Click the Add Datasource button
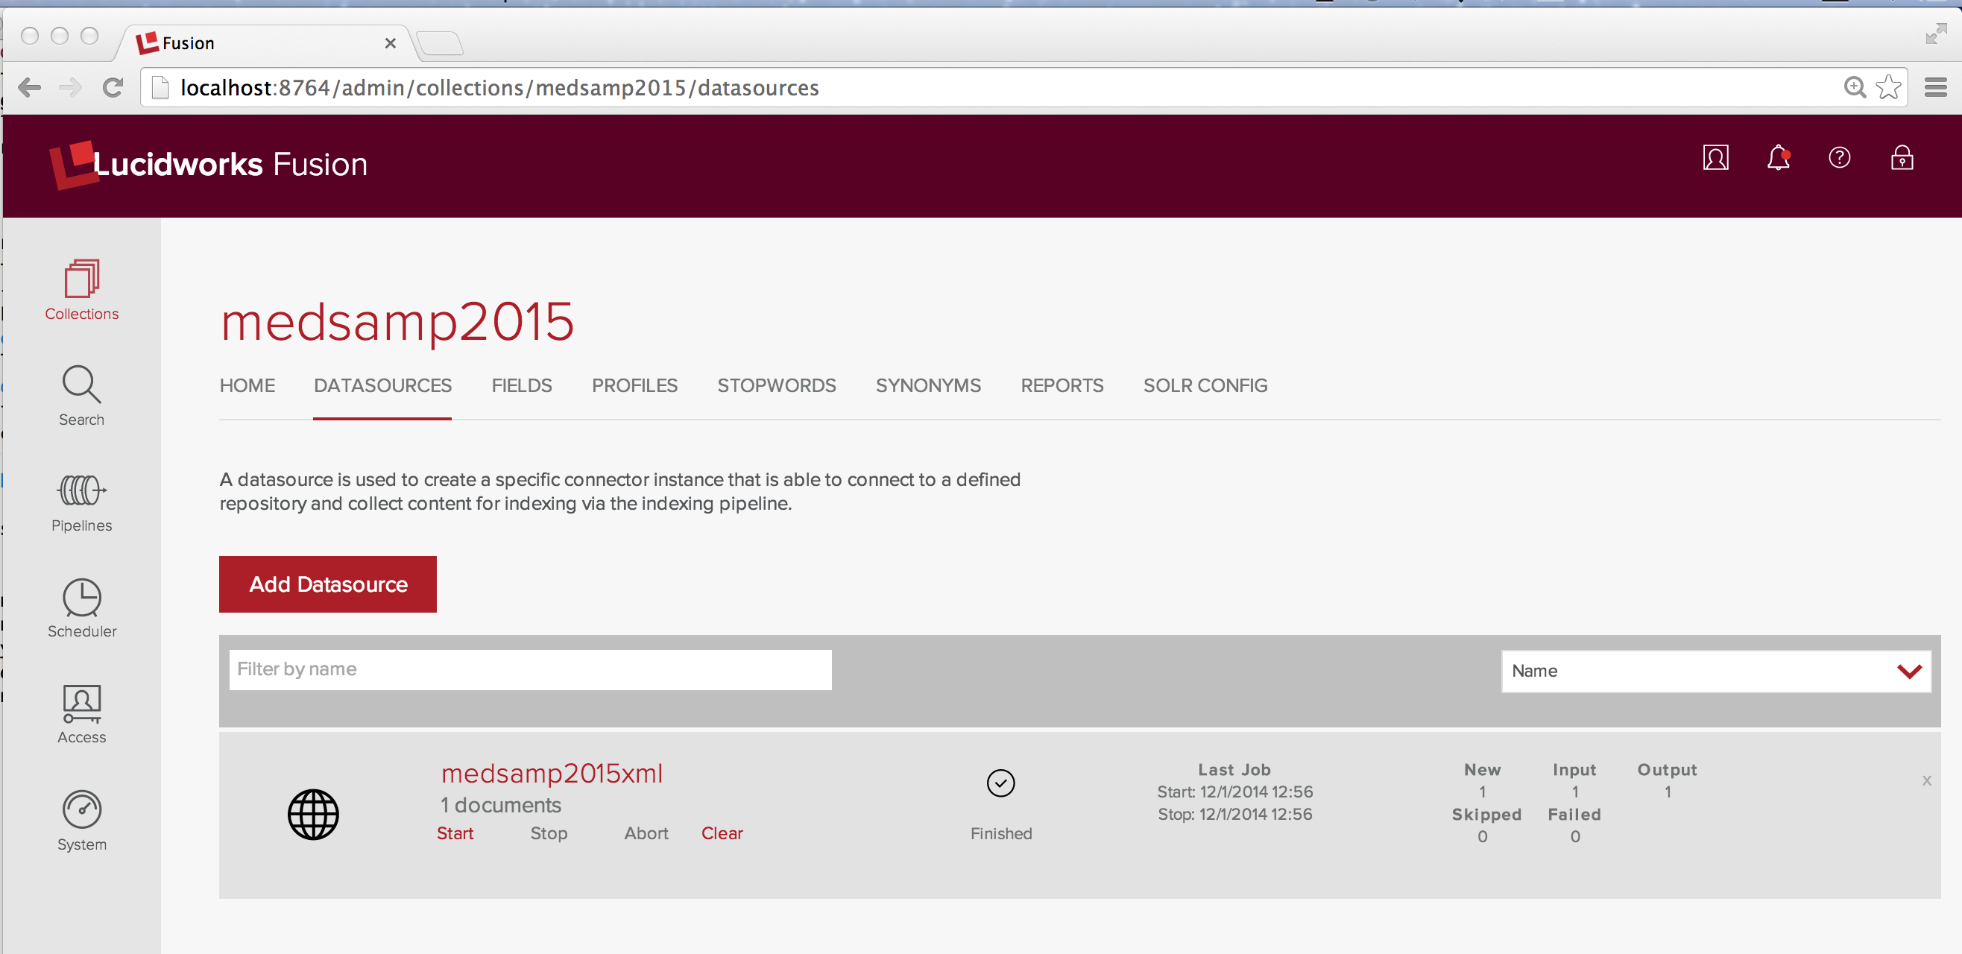This screenshot has width=1962, height=954. coord(327,584)
